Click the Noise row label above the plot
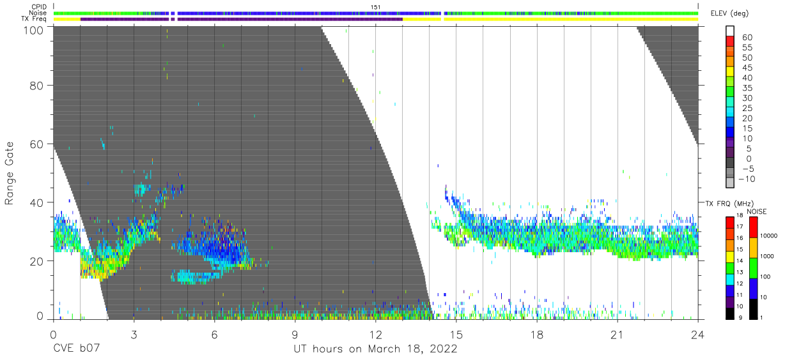This screenshot has height=362, width=785. point(38,13)
